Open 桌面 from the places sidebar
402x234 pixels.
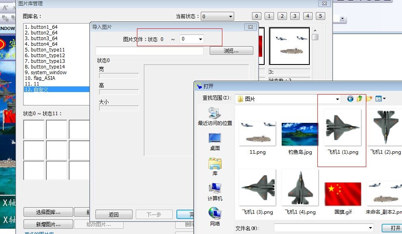[x=215, y=142]
